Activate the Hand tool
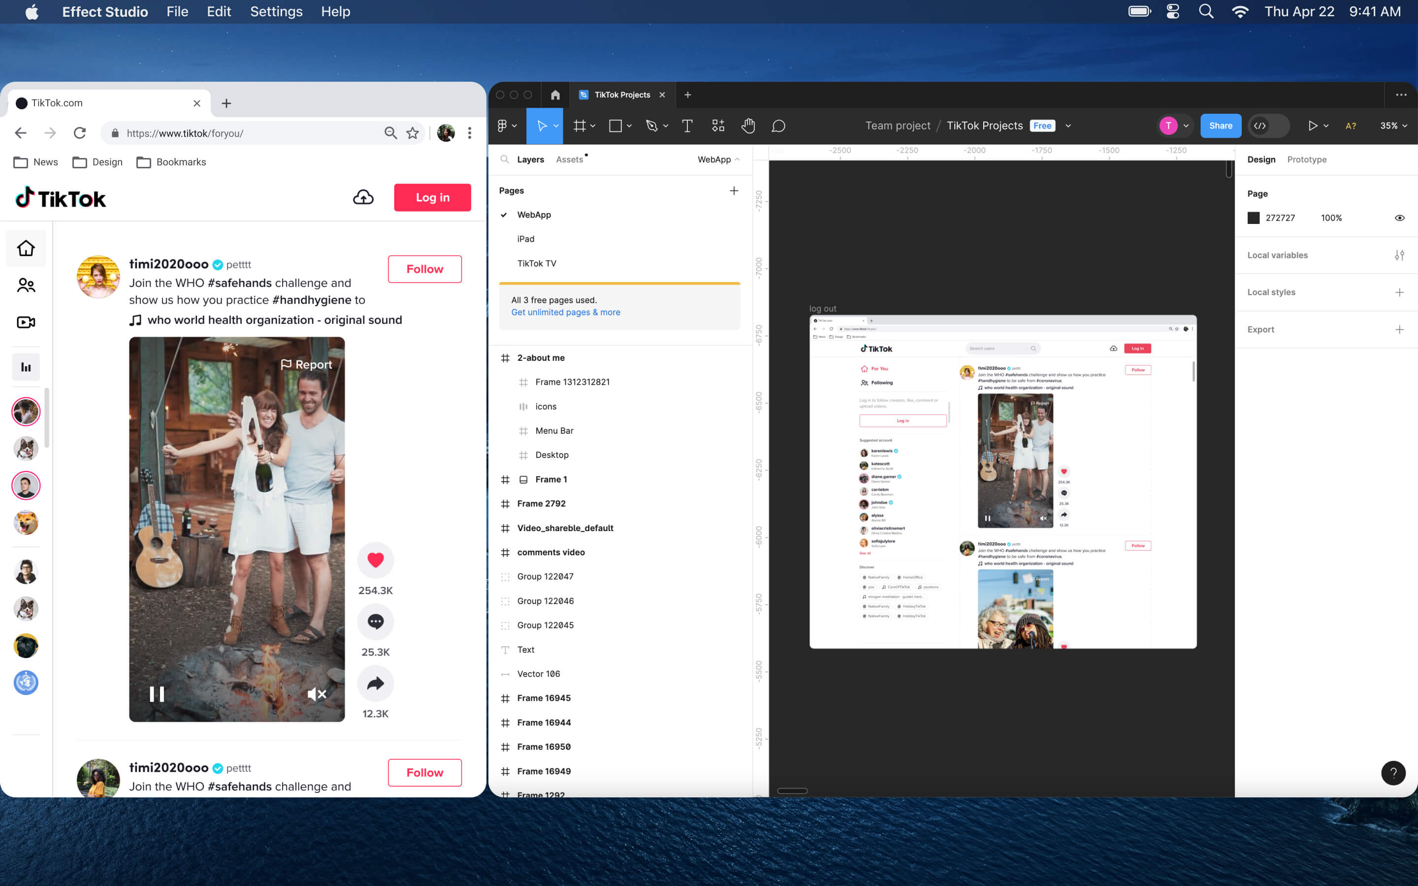The width and height of the screenshot is (1418, 886). click(748, 126)
